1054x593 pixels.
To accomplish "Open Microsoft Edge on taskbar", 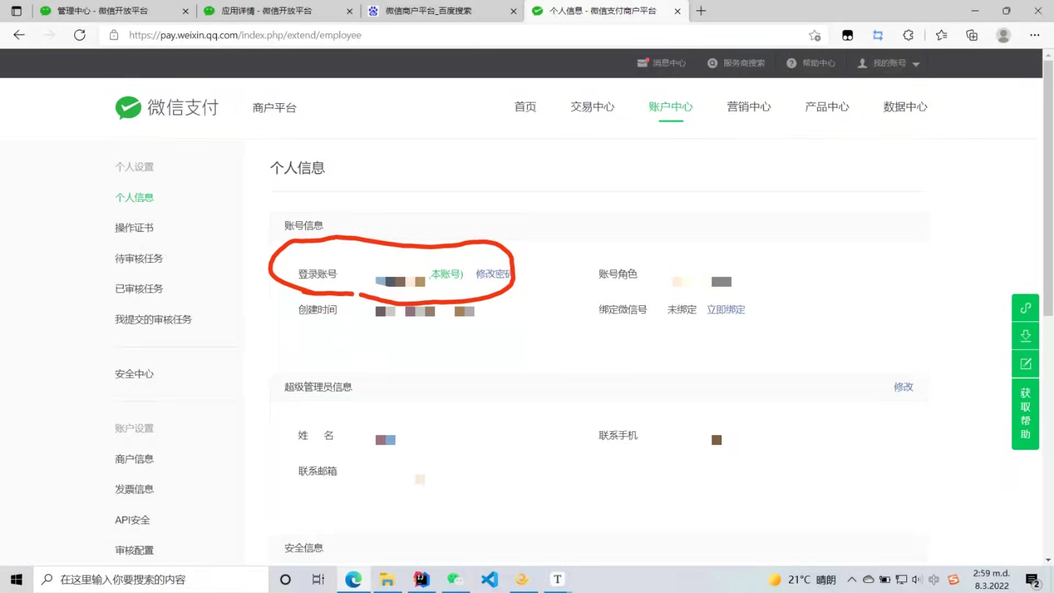I will point(353,580).
